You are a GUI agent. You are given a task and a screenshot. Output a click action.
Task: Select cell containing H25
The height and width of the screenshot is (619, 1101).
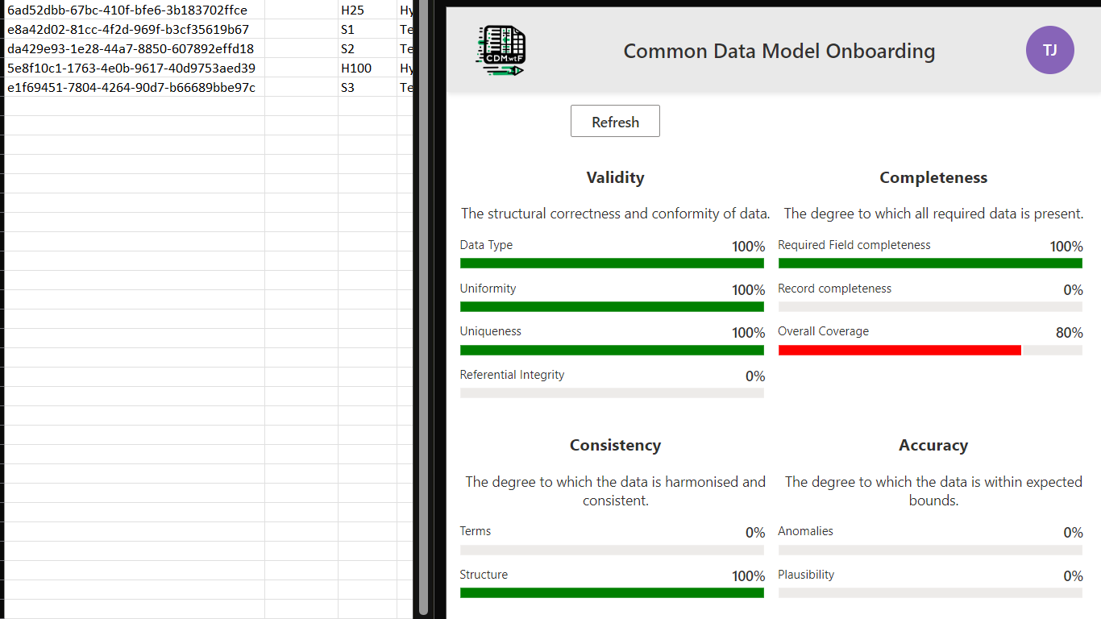(x=367, y=10)
